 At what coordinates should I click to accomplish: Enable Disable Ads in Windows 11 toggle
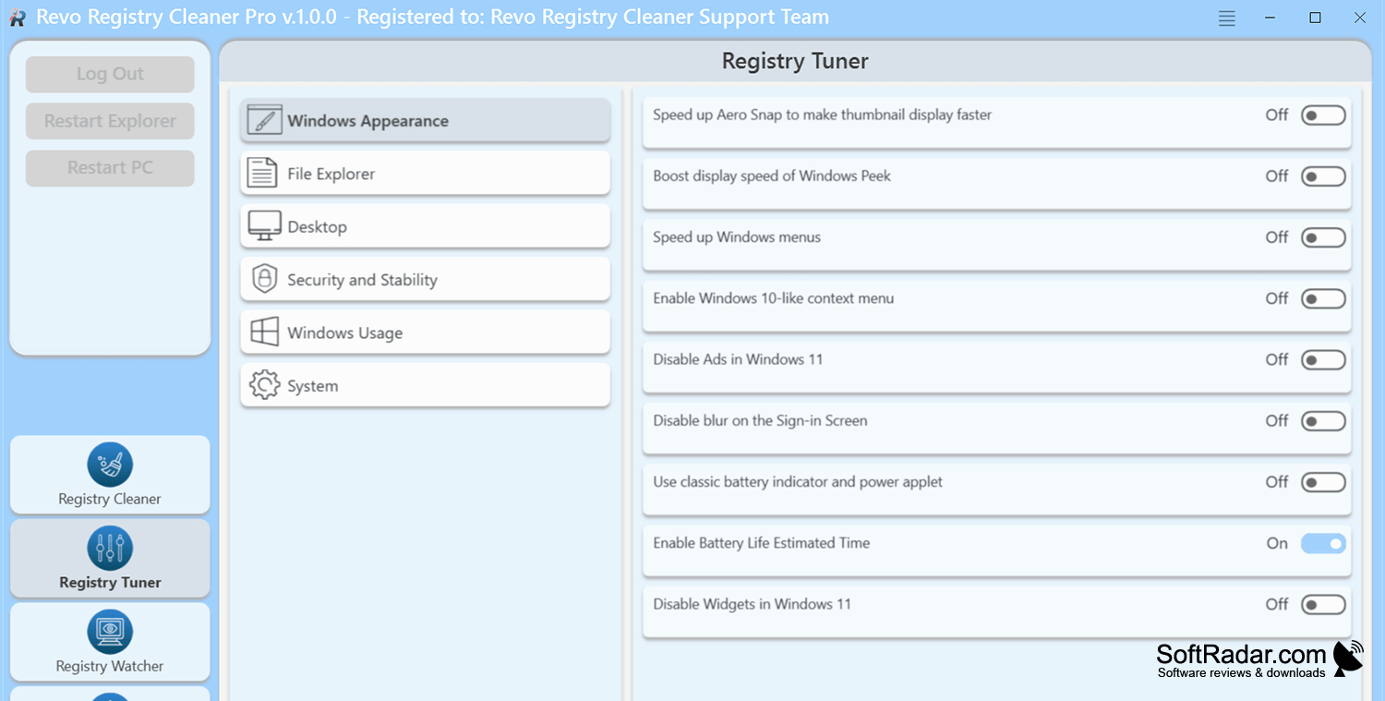[x=1323, y=360]
